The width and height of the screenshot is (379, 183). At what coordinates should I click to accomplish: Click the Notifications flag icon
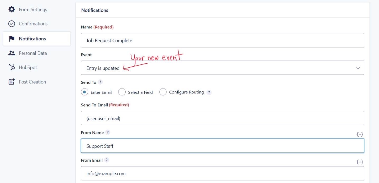pos(12,39)
